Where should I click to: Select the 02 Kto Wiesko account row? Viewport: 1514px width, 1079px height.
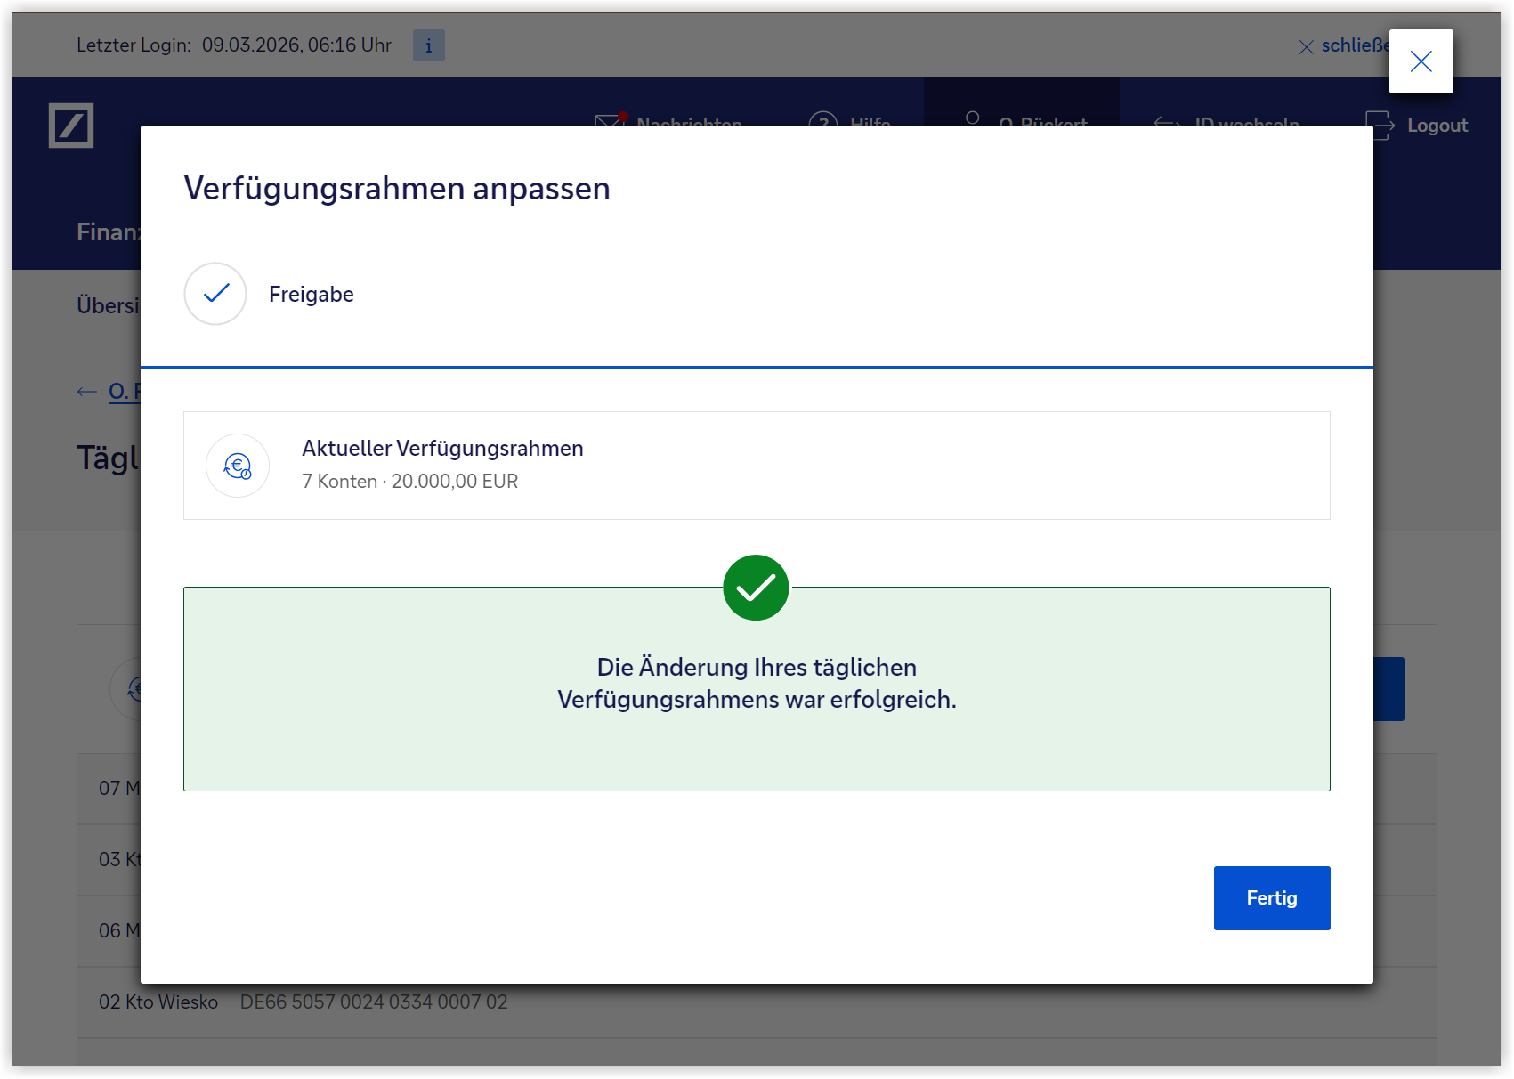click(x=158, y=1002)
